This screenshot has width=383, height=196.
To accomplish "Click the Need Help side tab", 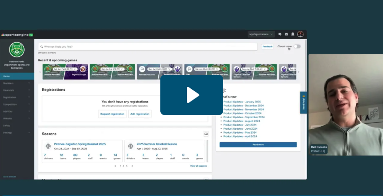I will (x=304, y=103).
